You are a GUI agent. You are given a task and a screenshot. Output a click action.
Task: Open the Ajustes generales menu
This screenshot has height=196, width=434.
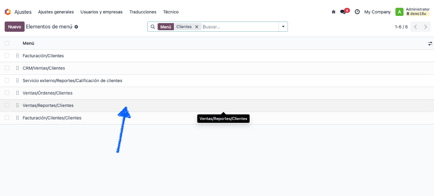[x=56, y=12]
